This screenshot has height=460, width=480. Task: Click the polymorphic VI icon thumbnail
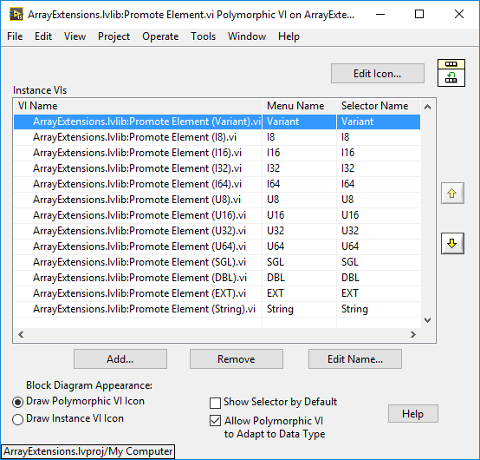tap(451, 73)
